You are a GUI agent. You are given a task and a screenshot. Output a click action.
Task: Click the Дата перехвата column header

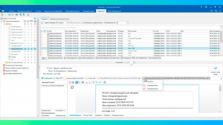(71, 31)
